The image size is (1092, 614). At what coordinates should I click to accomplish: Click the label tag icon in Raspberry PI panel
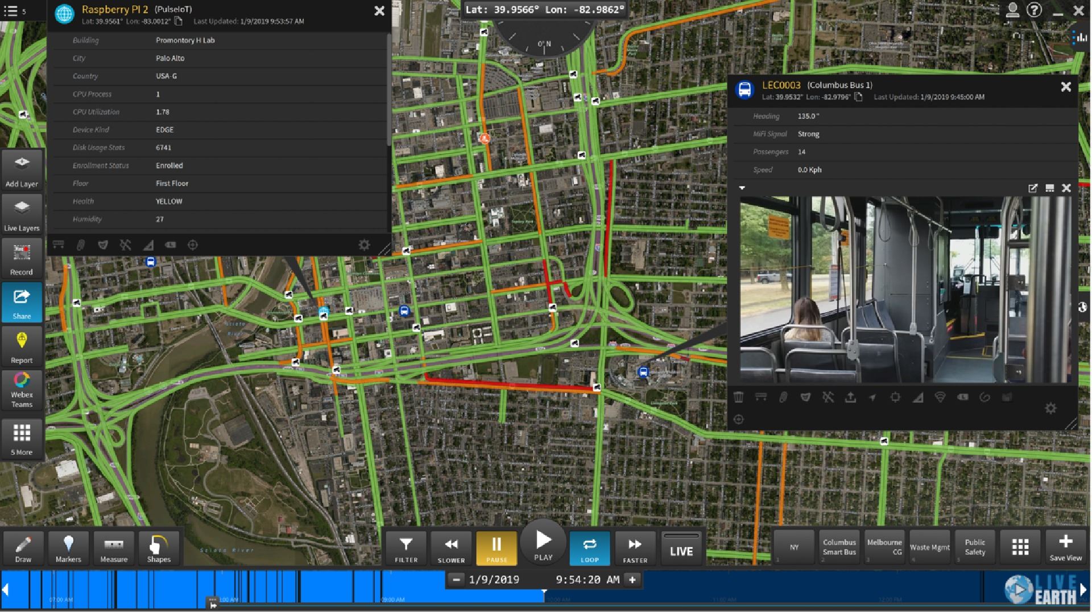(x=170, y=245)
